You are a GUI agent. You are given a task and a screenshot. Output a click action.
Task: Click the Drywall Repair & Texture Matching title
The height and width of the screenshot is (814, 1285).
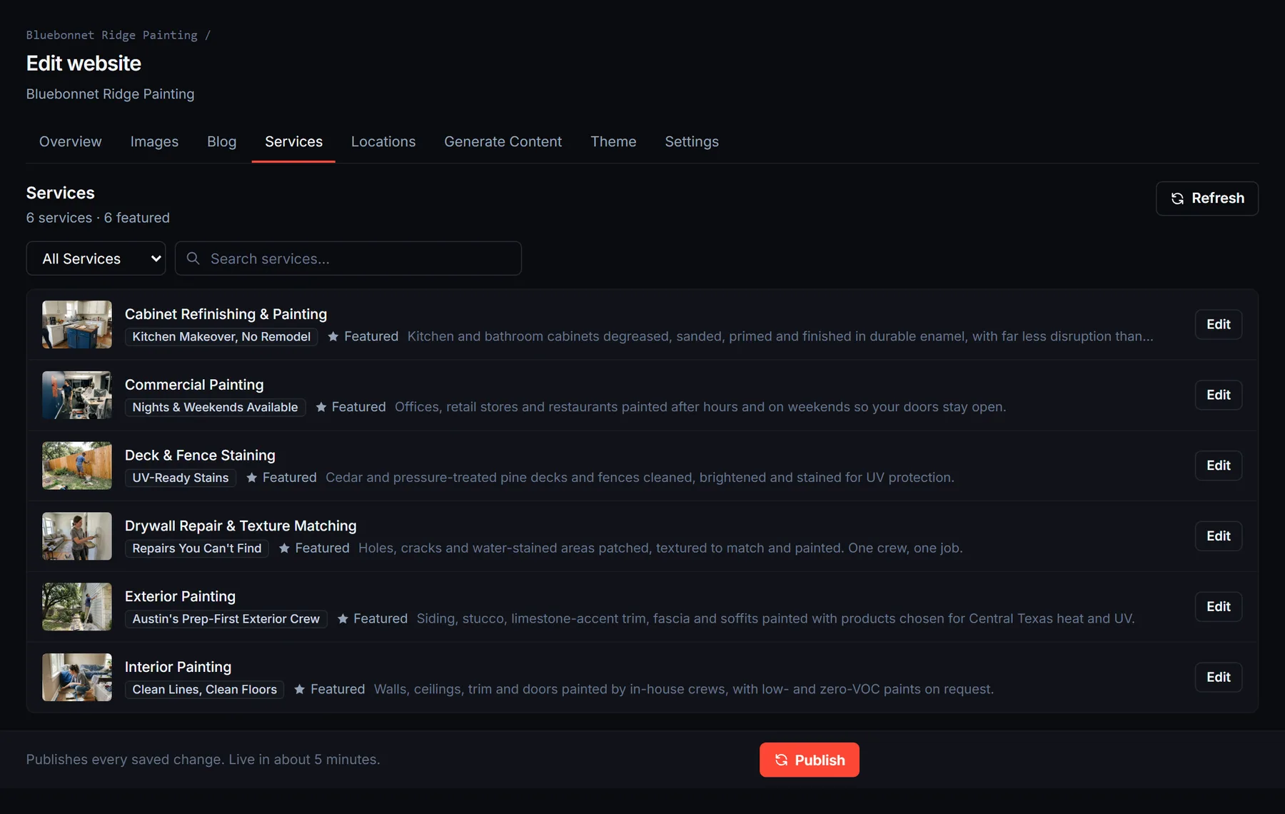(x=241, y=526)
